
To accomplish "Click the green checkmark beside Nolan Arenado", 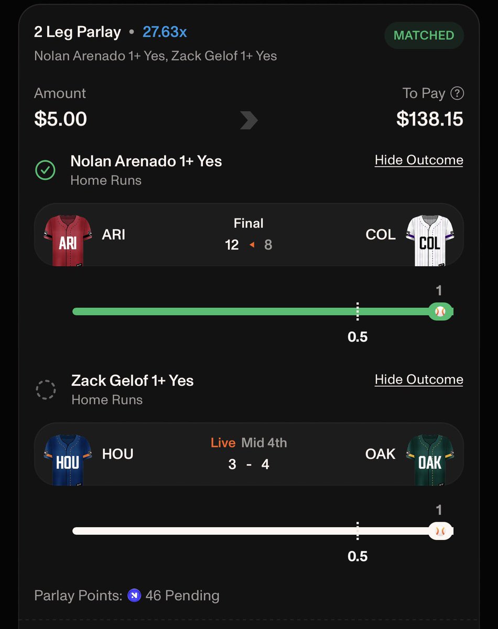I will tap(45, 170).
